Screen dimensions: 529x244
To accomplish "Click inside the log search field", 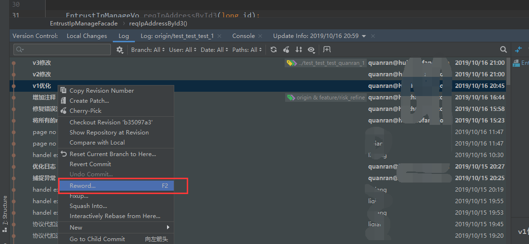I will [62, 49].
